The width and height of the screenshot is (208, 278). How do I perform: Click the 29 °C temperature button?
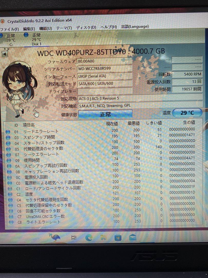187,112
